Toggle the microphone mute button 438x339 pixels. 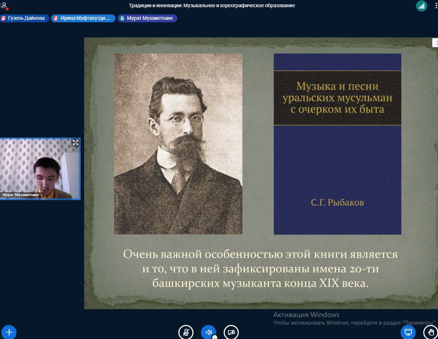point(186,332)
